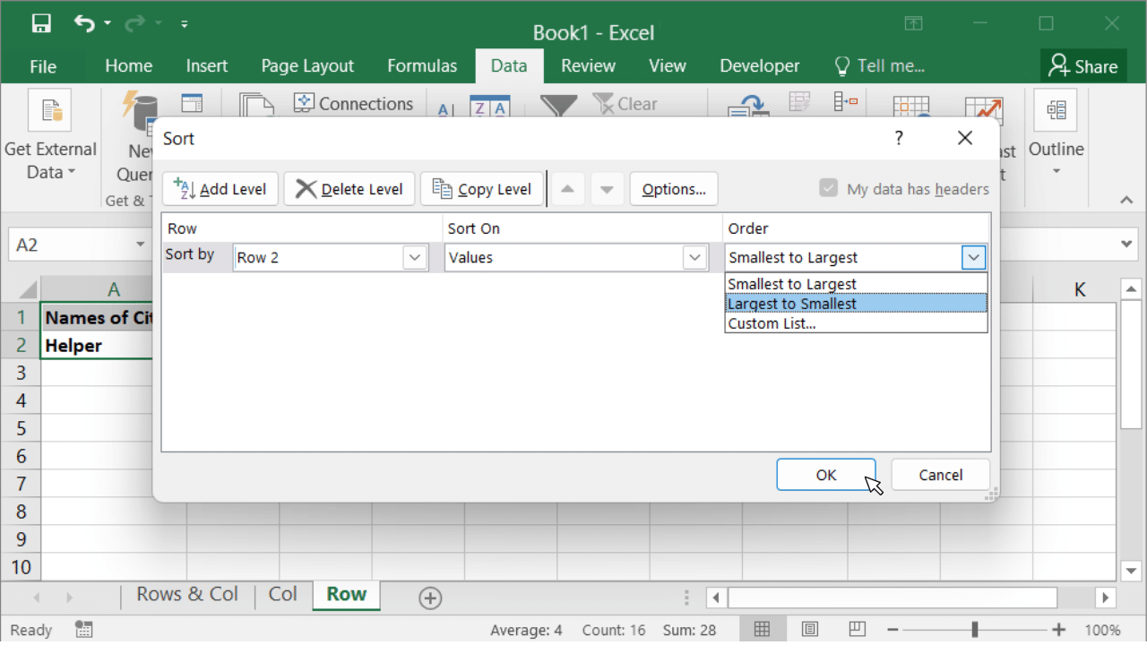1147x645 pixels.
Task: Switch to Normal view icon in status bar
Action: coord(762,630)
